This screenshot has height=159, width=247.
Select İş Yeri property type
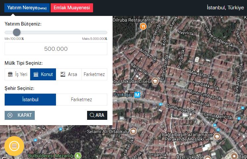pyautogui.click(x=18, y=74)
